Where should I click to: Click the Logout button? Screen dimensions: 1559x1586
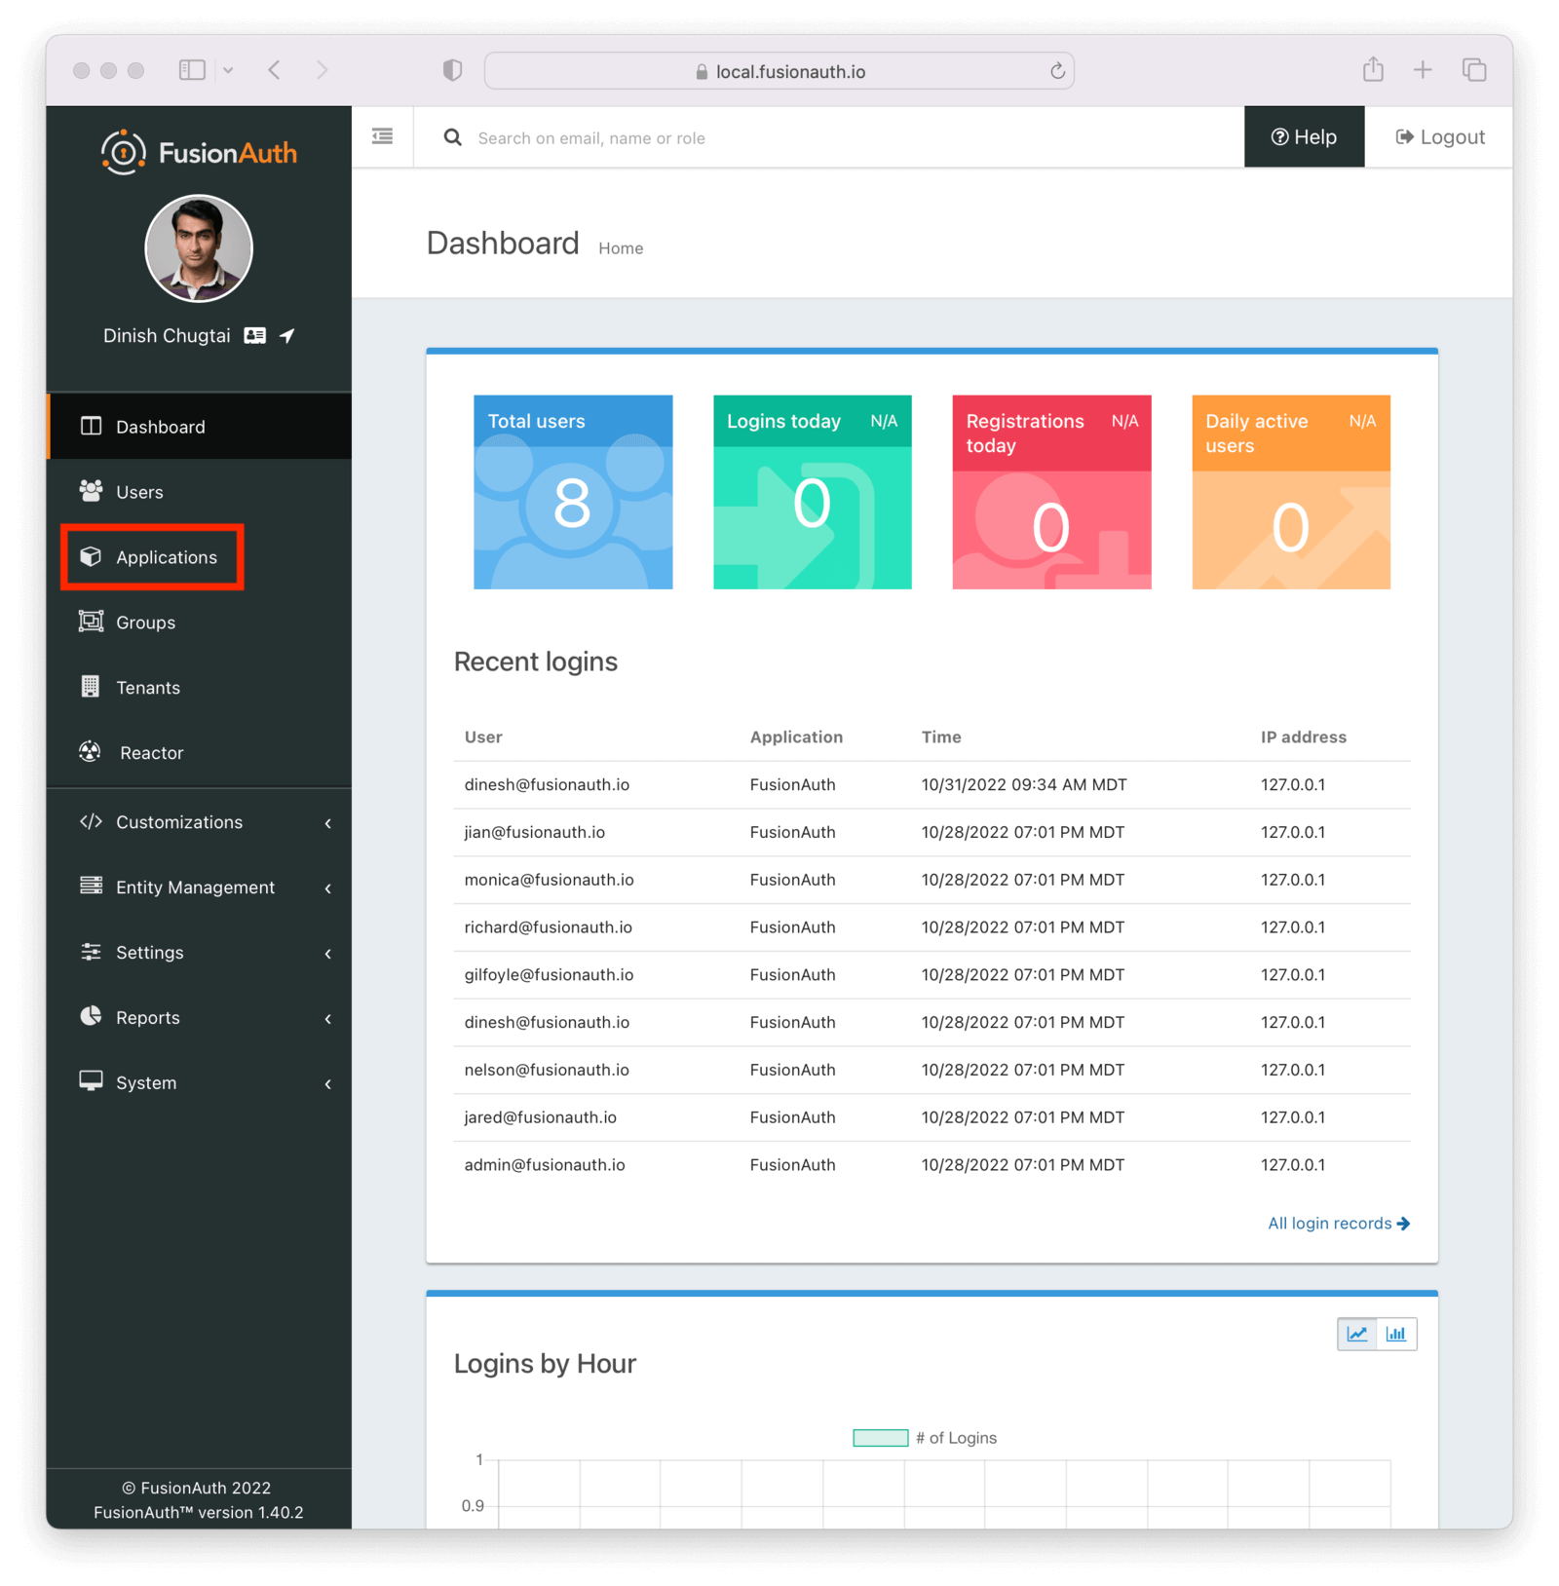(x=1439, y=136)
